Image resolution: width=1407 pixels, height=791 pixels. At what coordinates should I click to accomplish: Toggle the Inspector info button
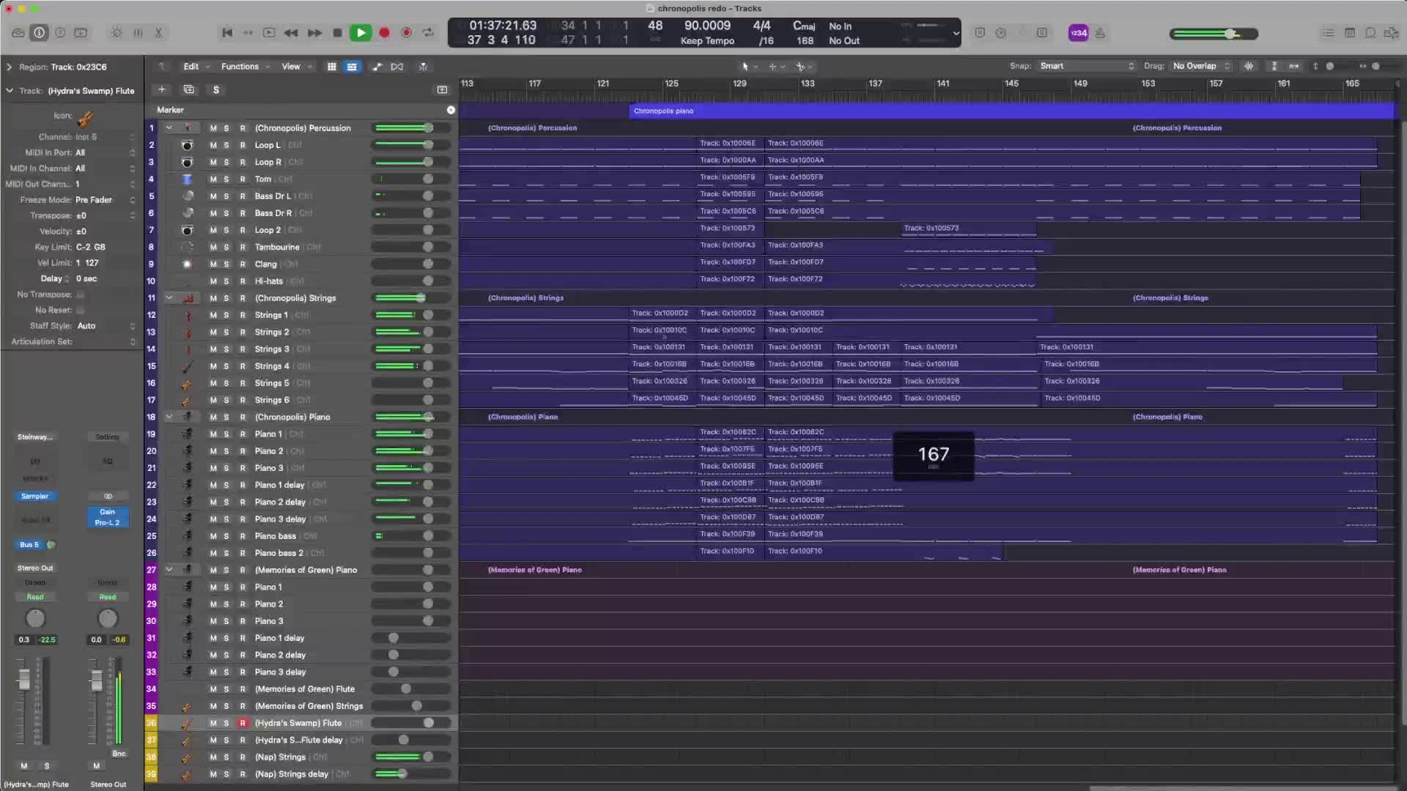[x=40, y=33]
